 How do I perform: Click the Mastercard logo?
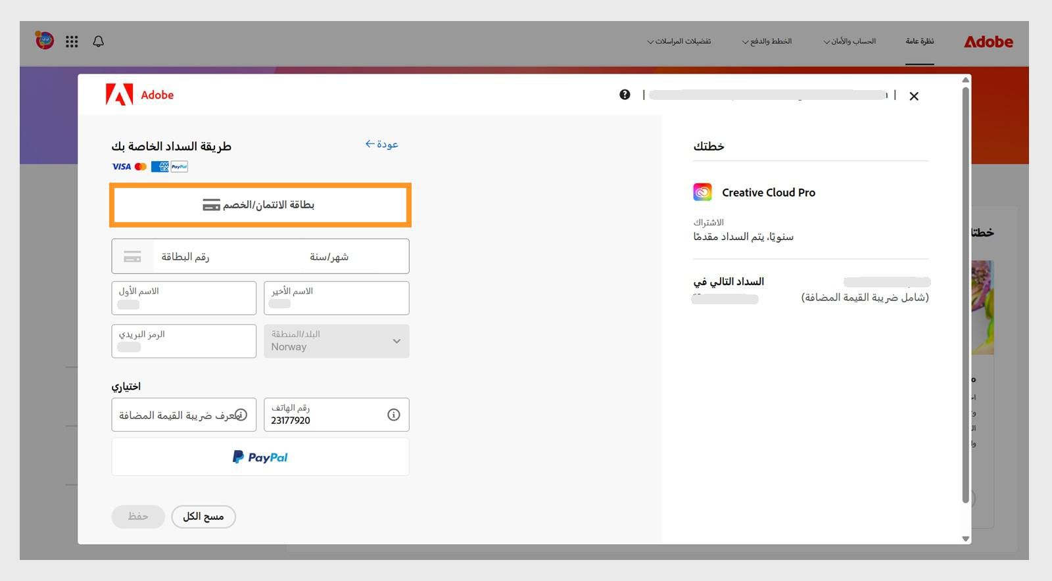141,166
